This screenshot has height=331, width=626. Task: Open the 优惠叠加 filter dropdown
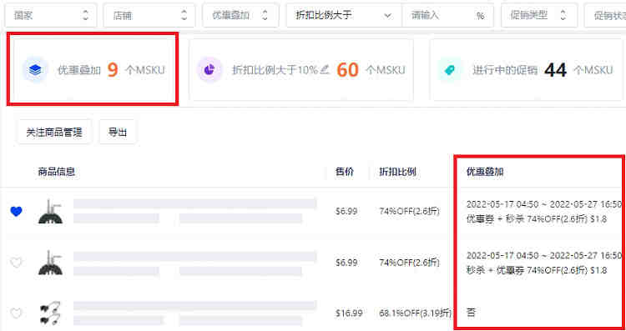tap(240, 16)
